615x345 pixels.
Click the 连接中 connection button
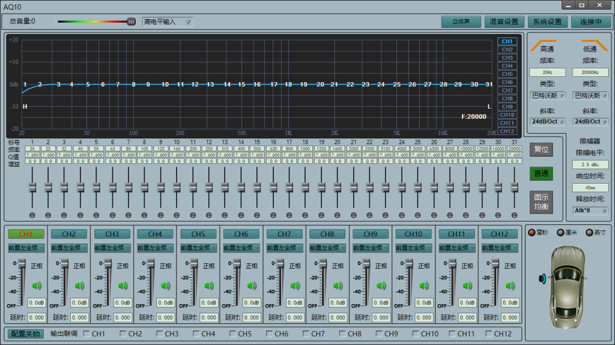[591, 22]
